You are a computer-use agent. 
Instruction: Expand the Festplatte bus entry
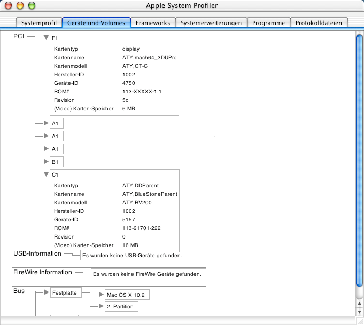tap(47, 292)
